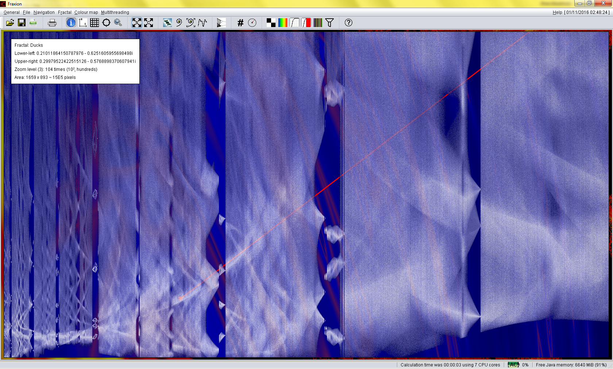Viewport: 613px width, 369px height.
Task: Open the Multithreading menu
Action: click(x=115, y=12)
